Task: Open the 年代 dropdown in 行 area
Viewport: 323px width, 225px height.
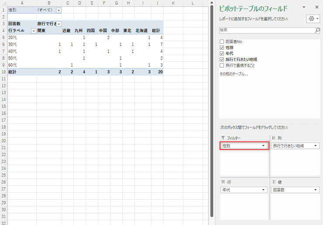Action: tap(263, 190)
